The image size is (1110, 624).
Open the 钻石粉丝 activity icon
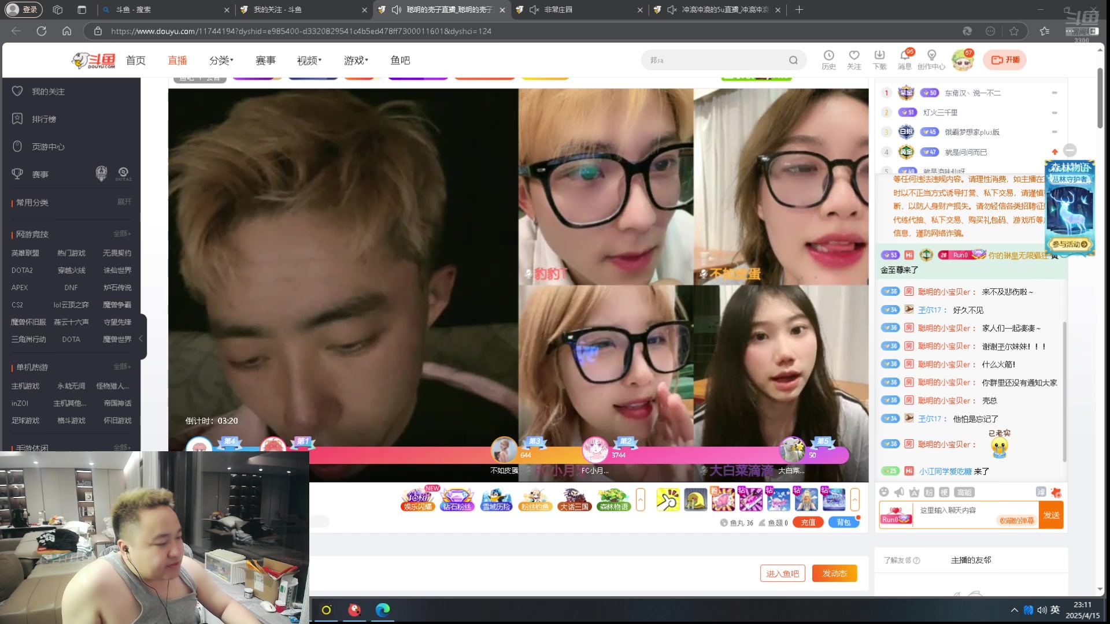coord(457,499)
